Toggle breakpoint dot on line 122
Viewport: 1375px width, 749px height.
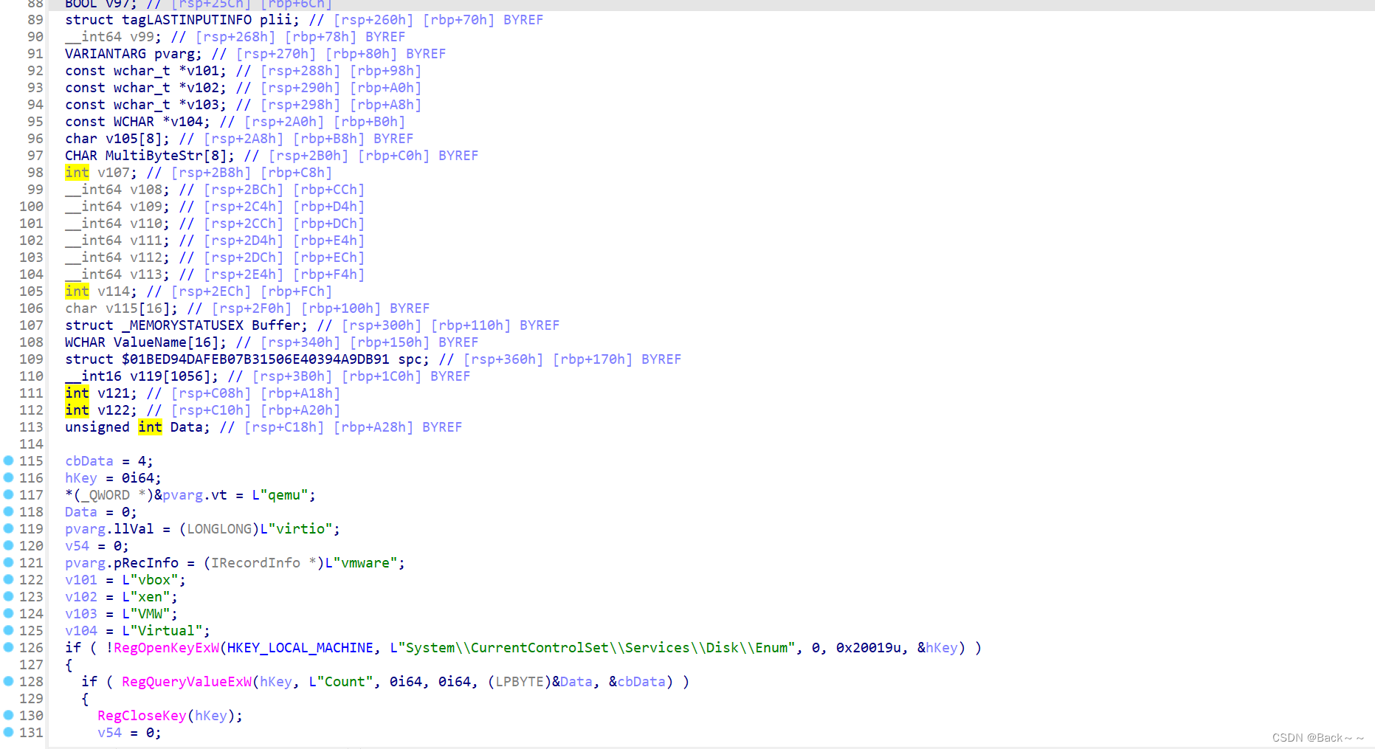pyautogui.click(x=9, y=579)
